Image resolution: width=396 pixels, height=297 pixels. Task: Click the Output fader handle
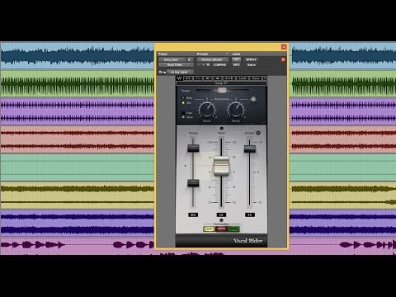[x=250, y=148]
